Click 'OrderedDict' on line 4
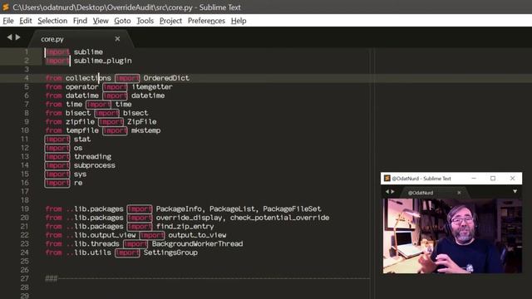Screen dimensions: 532x299 pyautogui.click(x=166, y=78)
